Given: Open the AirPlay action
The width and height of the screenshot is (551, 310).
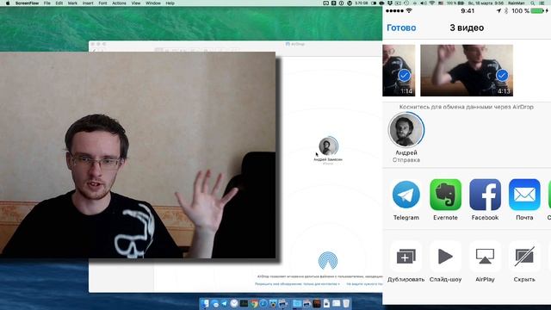Looking at the screenshot, I should 485,262.
